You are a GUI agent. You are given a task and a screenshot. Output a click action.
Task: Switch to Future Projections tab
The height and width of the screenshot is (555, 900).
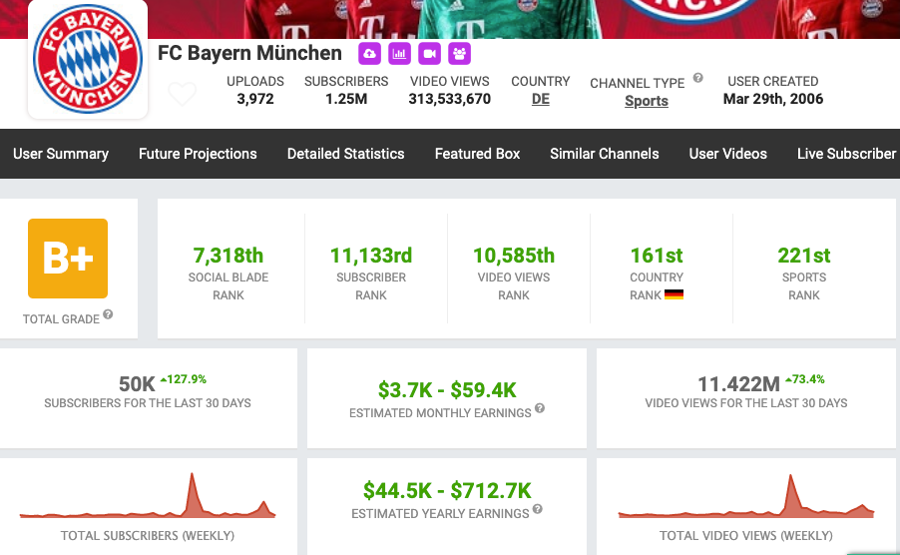(x=198, y=154)
